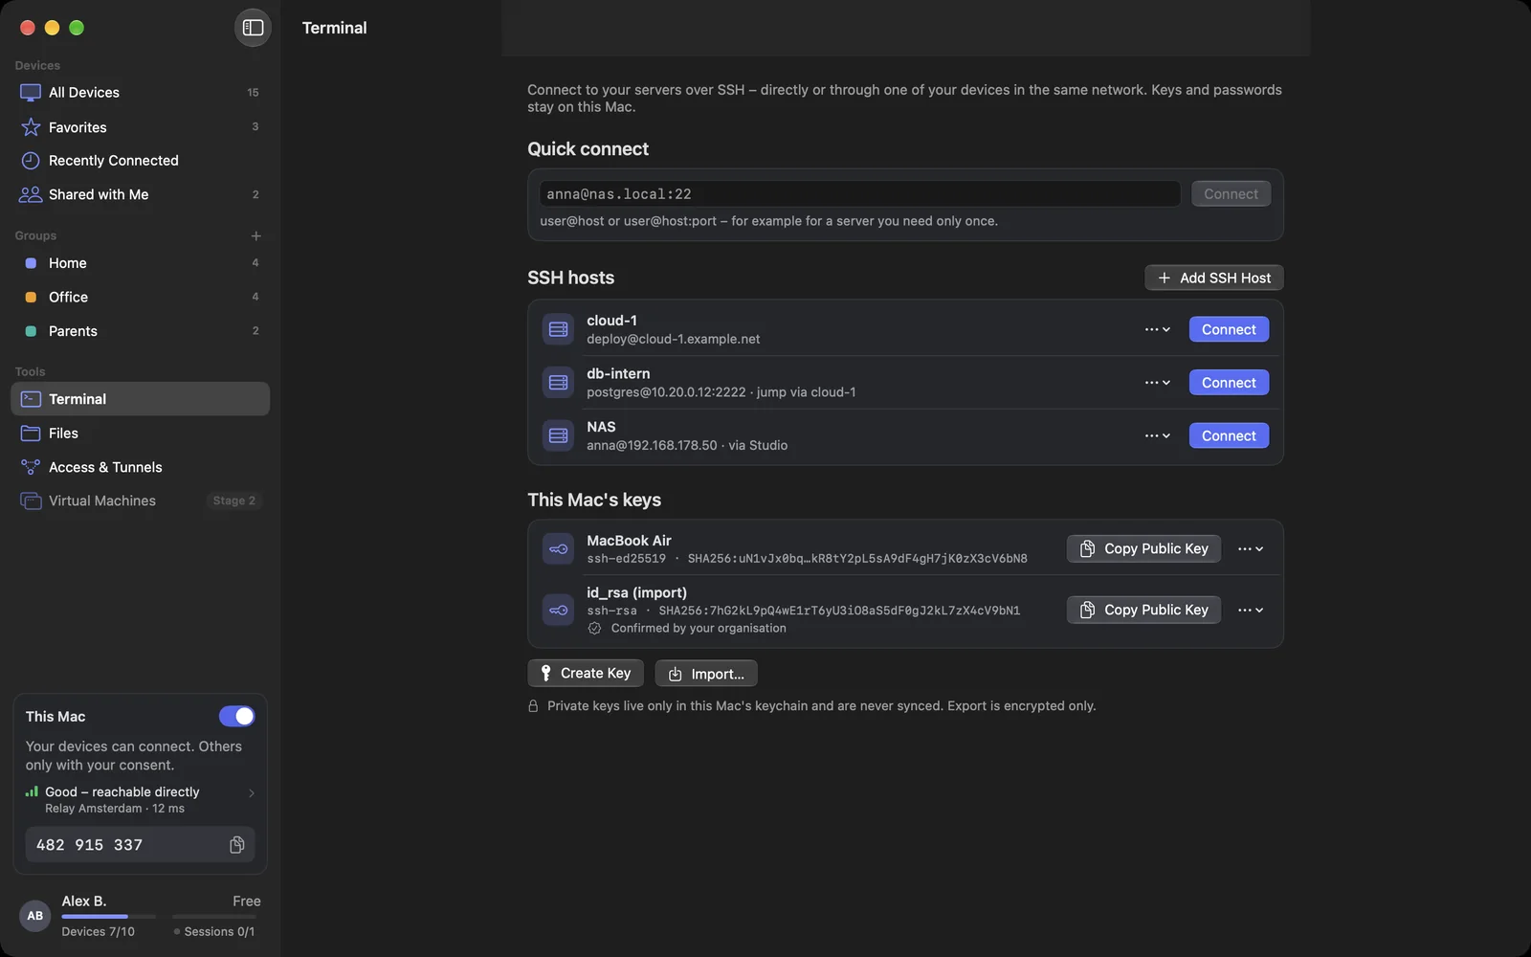Click the Shared with Me people icon
1531x957 pixels.
pos(31,194)
